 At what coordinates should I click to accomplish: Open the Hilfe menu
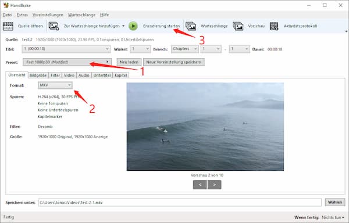click(104, 15)
